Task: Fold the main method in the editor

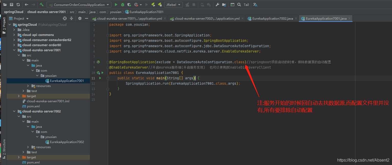Action: pos(108,78)
